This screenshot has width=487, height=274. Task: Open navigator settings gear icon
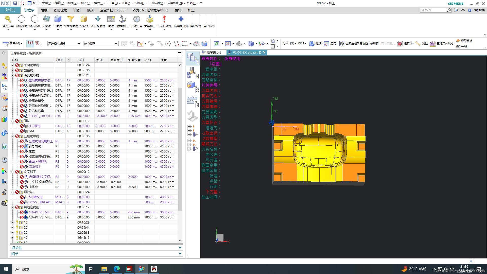(4, 53)
